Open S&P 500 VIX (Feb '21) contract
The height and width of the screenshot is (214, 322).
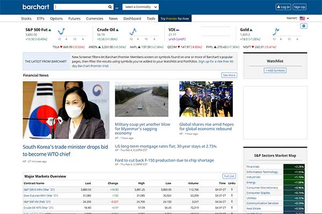[37, 202]
